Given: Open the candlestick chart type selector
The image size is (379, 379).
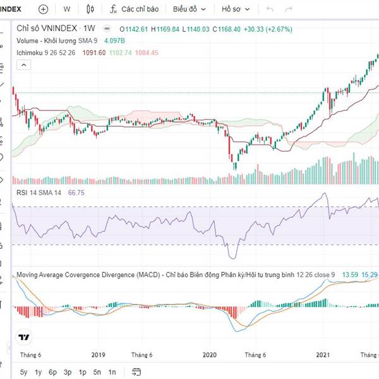Looking at the screenshot, I should (90, 9).
